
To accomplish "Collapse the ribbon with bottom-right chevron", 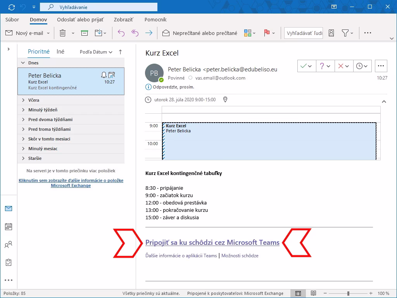I will [x=392, y=38].
